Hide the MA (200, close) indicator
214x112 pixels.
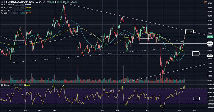[16, 5]
